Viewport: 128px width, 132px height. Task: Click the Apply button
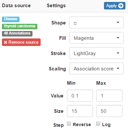(115, 6)
